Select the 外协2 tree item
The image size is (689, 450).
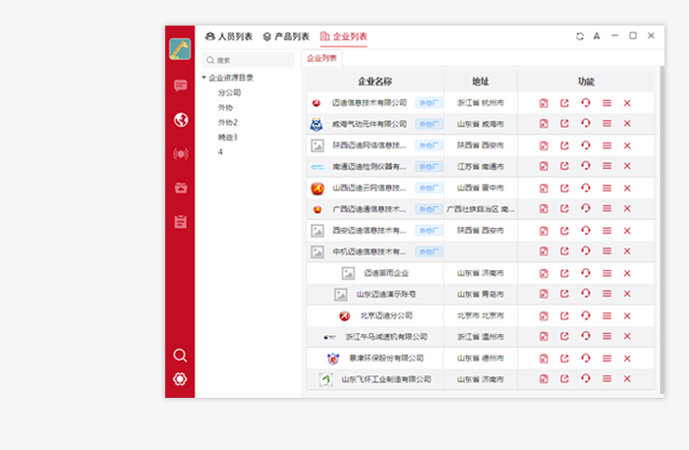pyautogui.click(x=228, y=123)
